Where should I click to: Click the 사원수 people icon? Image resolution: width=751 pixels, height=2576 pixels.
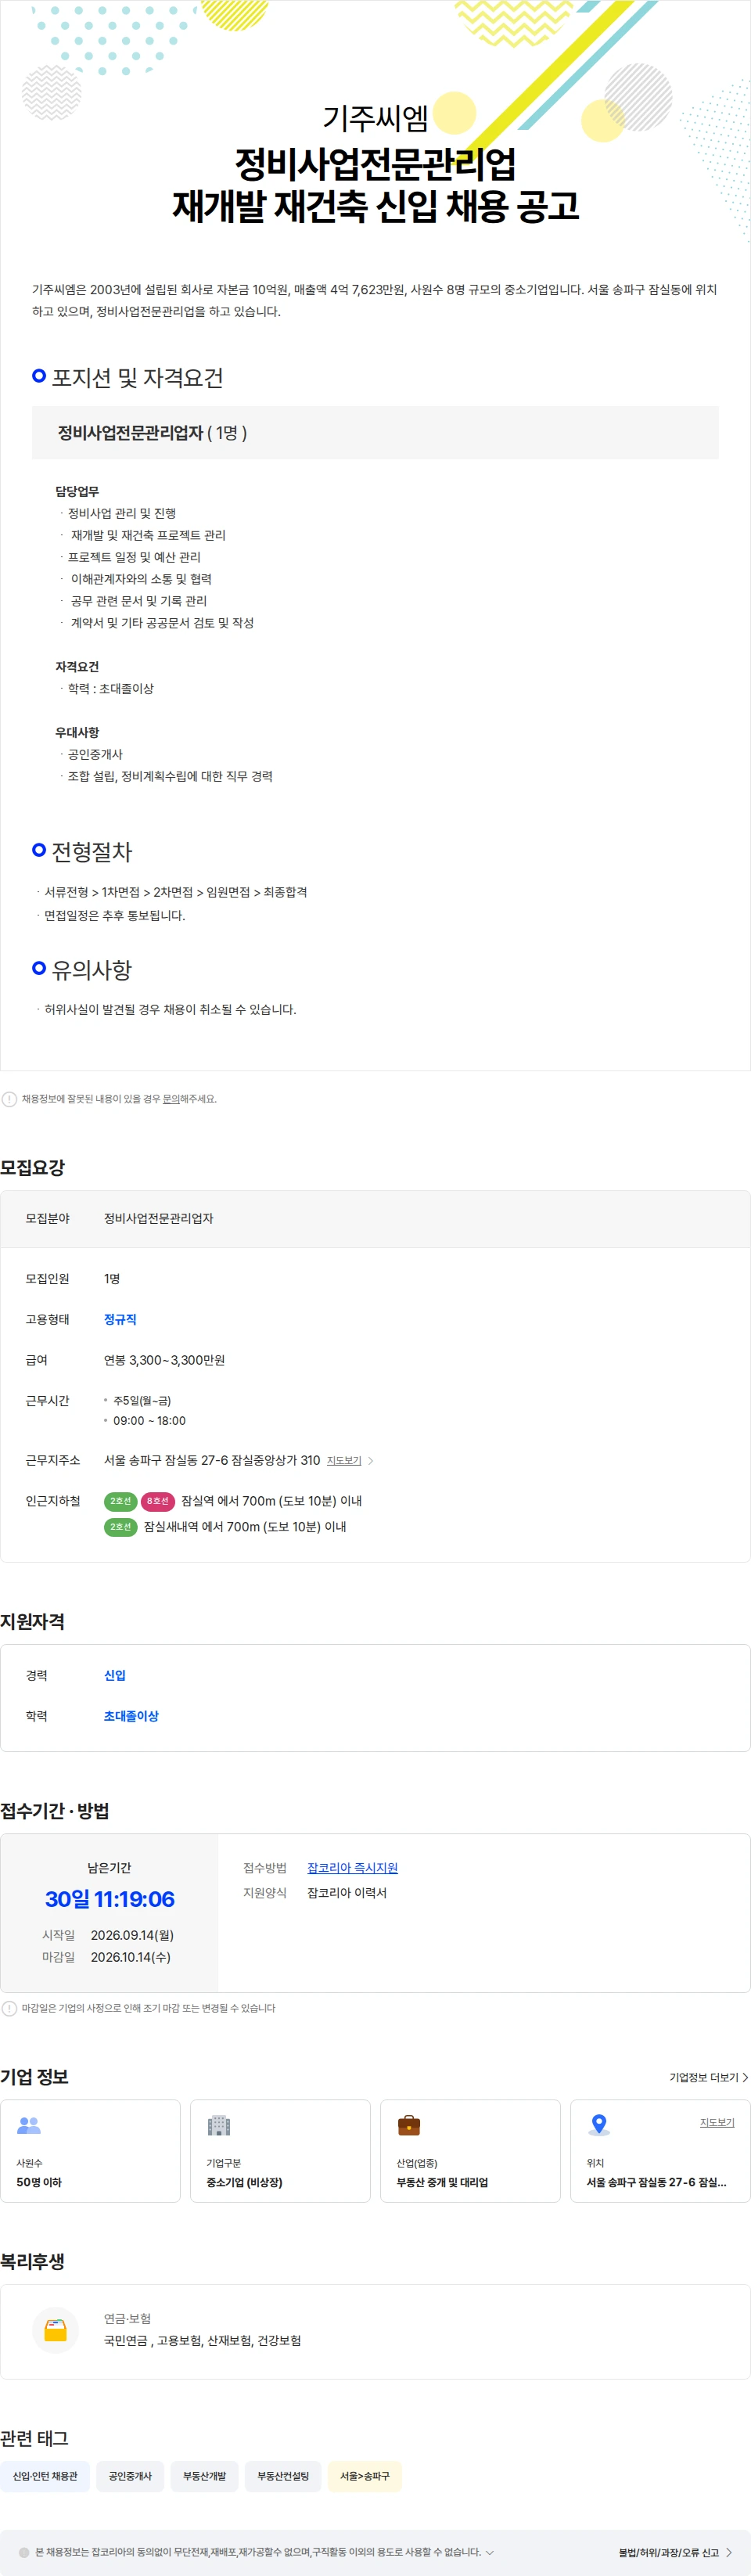[x=29, y=2125]
